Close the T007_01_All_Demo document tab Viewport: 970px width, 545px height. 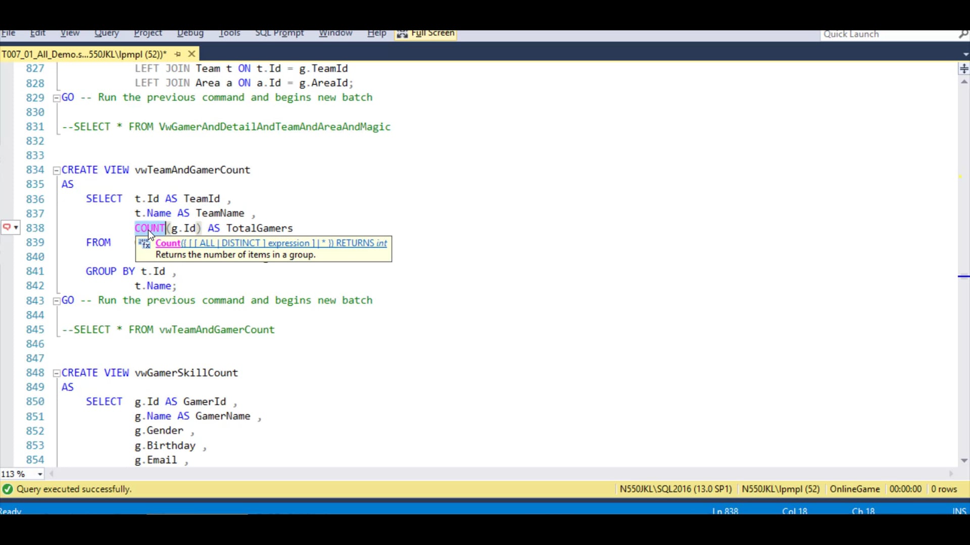tap(191, 54)
